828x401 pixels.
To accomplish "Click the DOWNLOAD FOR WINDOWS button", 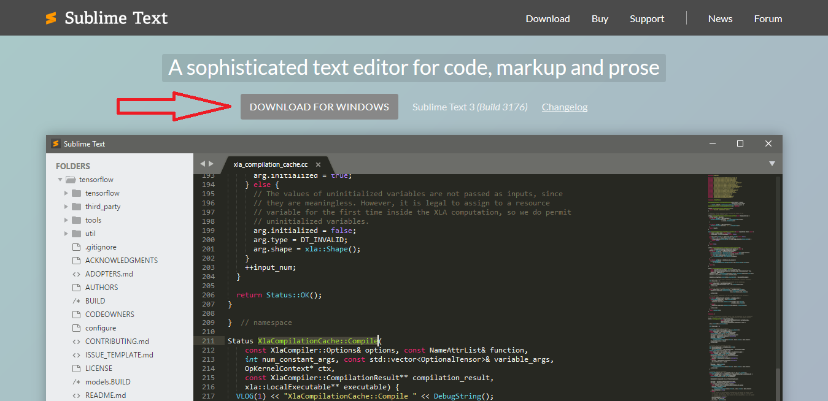I will 319,106.
